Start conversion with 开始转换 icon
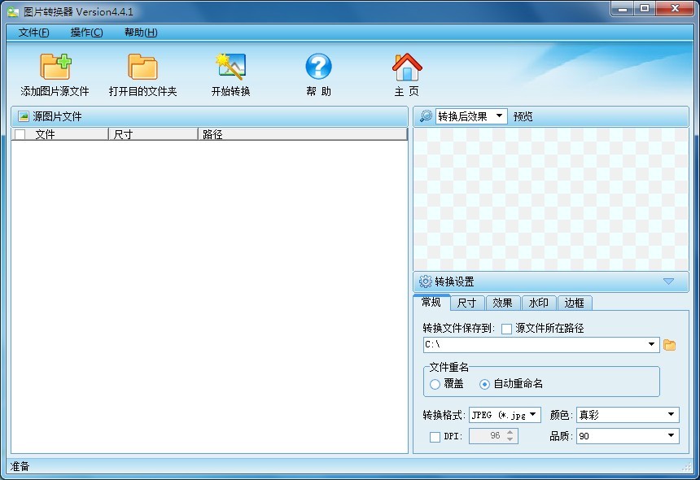The image size is (700, 480). point(230,67)
